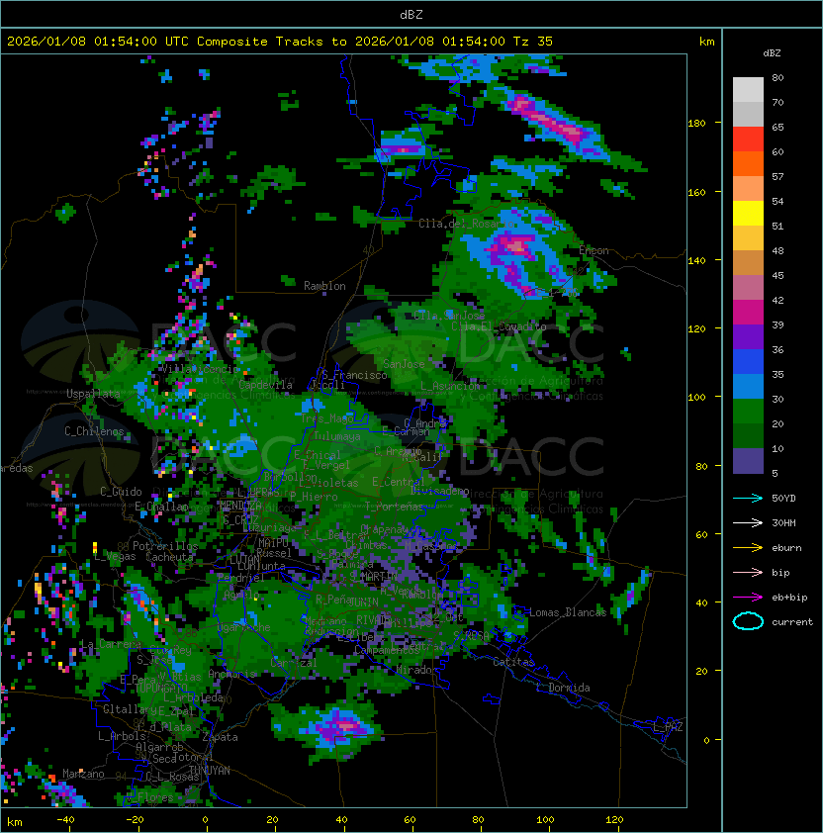This screenshot has height=833, width=823.
Task: Click the 'C_Guido' place label
Action: [121, 492]
